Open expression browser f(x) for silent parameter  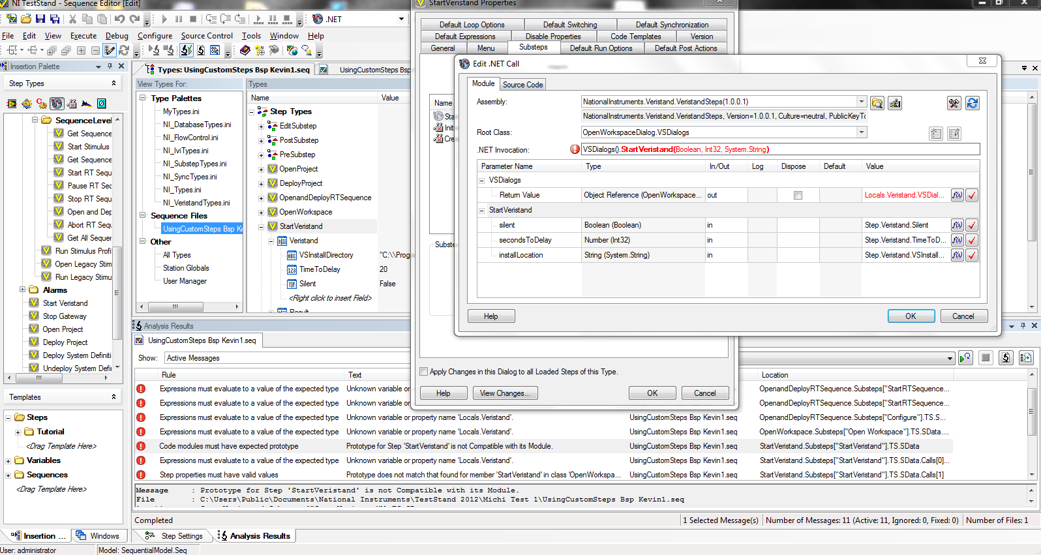[x=957, y=225]
